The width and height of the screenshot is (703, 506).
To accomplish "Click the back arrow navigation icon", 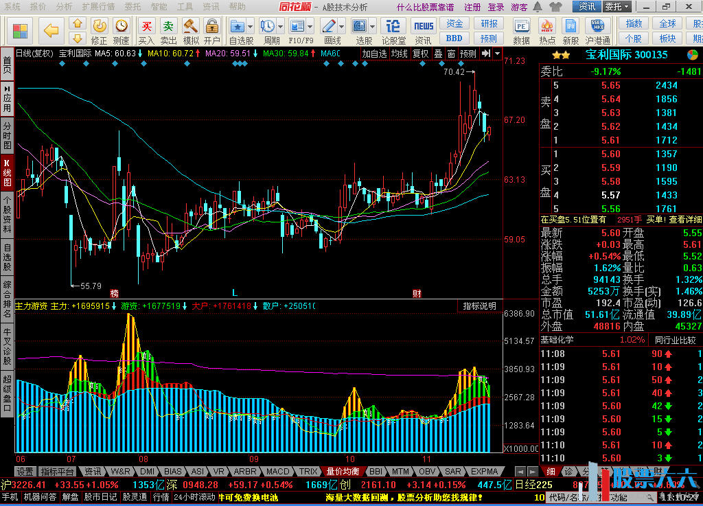I will [x=51, y=30].
